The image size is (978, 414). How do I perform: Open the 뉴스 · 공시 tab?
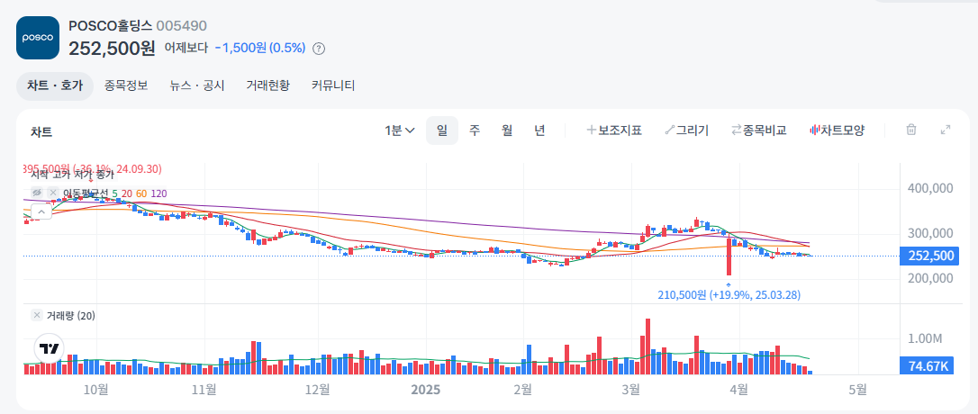click(x=197, y=86)
